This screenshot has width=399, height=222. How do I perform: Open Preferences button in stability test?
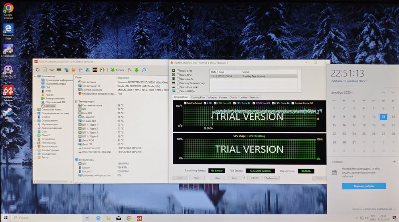(272, 178)
